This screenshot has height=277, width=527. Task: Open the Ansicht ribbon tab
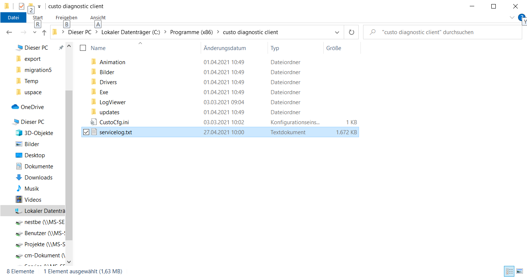[98, 17]
